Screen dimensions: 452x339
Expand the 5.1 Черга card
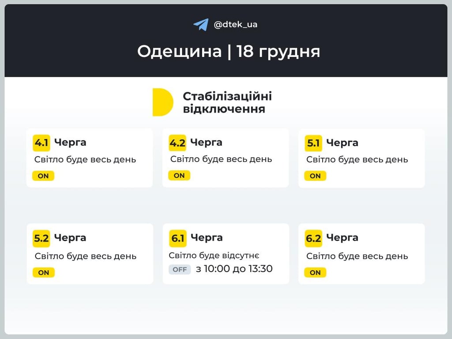[x=361, y=158]
